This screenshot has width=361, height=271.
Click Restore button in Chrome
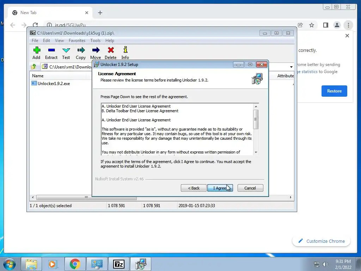tap(334, 91)
